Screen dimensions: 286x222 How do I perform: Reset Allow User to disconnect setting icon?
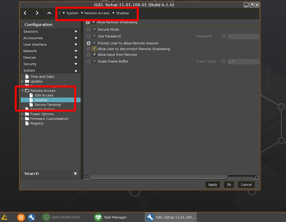pyautogui.click(x=88, y=49)
